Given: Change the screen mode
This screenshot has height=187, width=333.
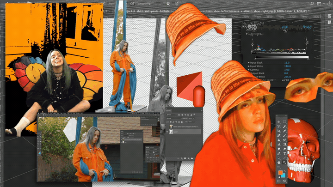Looking at the screenshot, I should coord(284,181).
